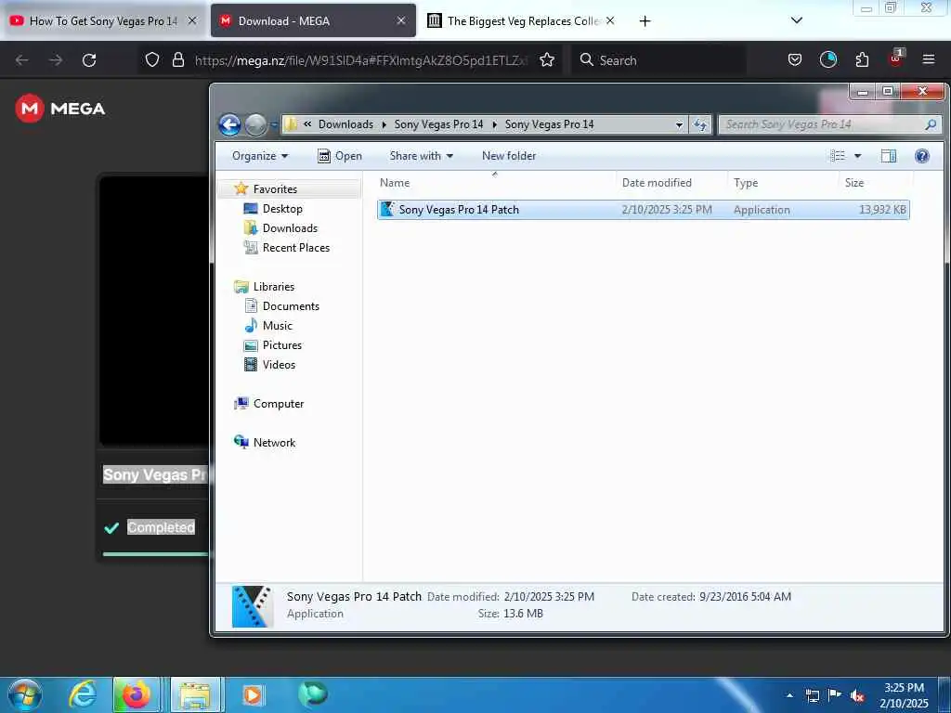Click Downloads in the address breadcrumb
Image resolution: width=951 pixels, height=713 pixels.
pyautogui.click(x=345, y=124)
